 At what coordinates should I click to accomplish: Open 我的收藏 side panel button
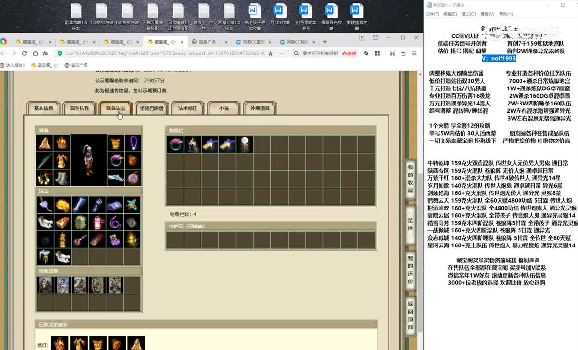coord(411,179)
